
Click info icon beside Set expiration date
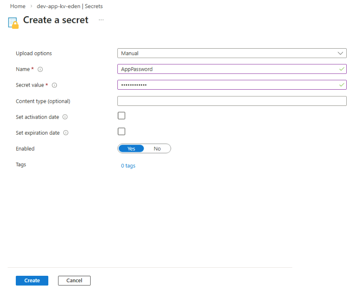click(x=66, y=133)
